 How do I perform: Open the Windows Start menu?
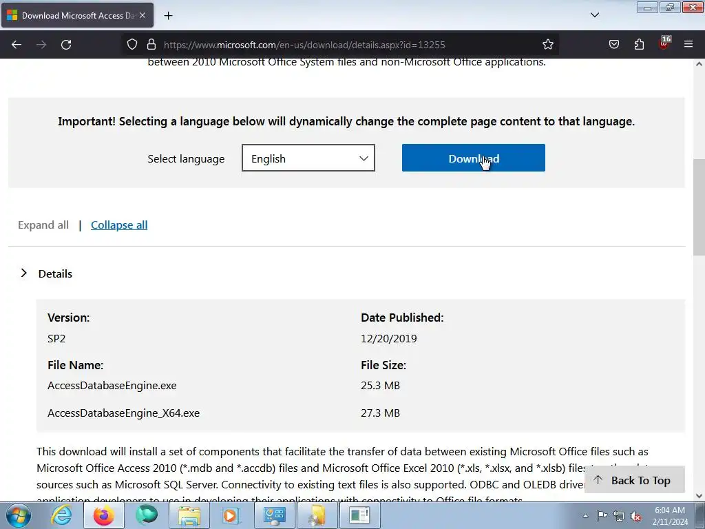point(19,515)
